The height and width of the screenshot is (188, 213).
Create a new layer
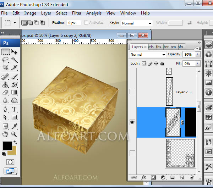click(x=182, y=177)
